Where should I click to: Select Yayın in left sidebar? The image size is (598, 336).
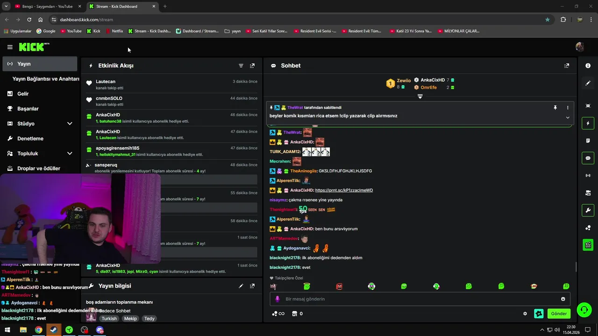pos(40,64)
